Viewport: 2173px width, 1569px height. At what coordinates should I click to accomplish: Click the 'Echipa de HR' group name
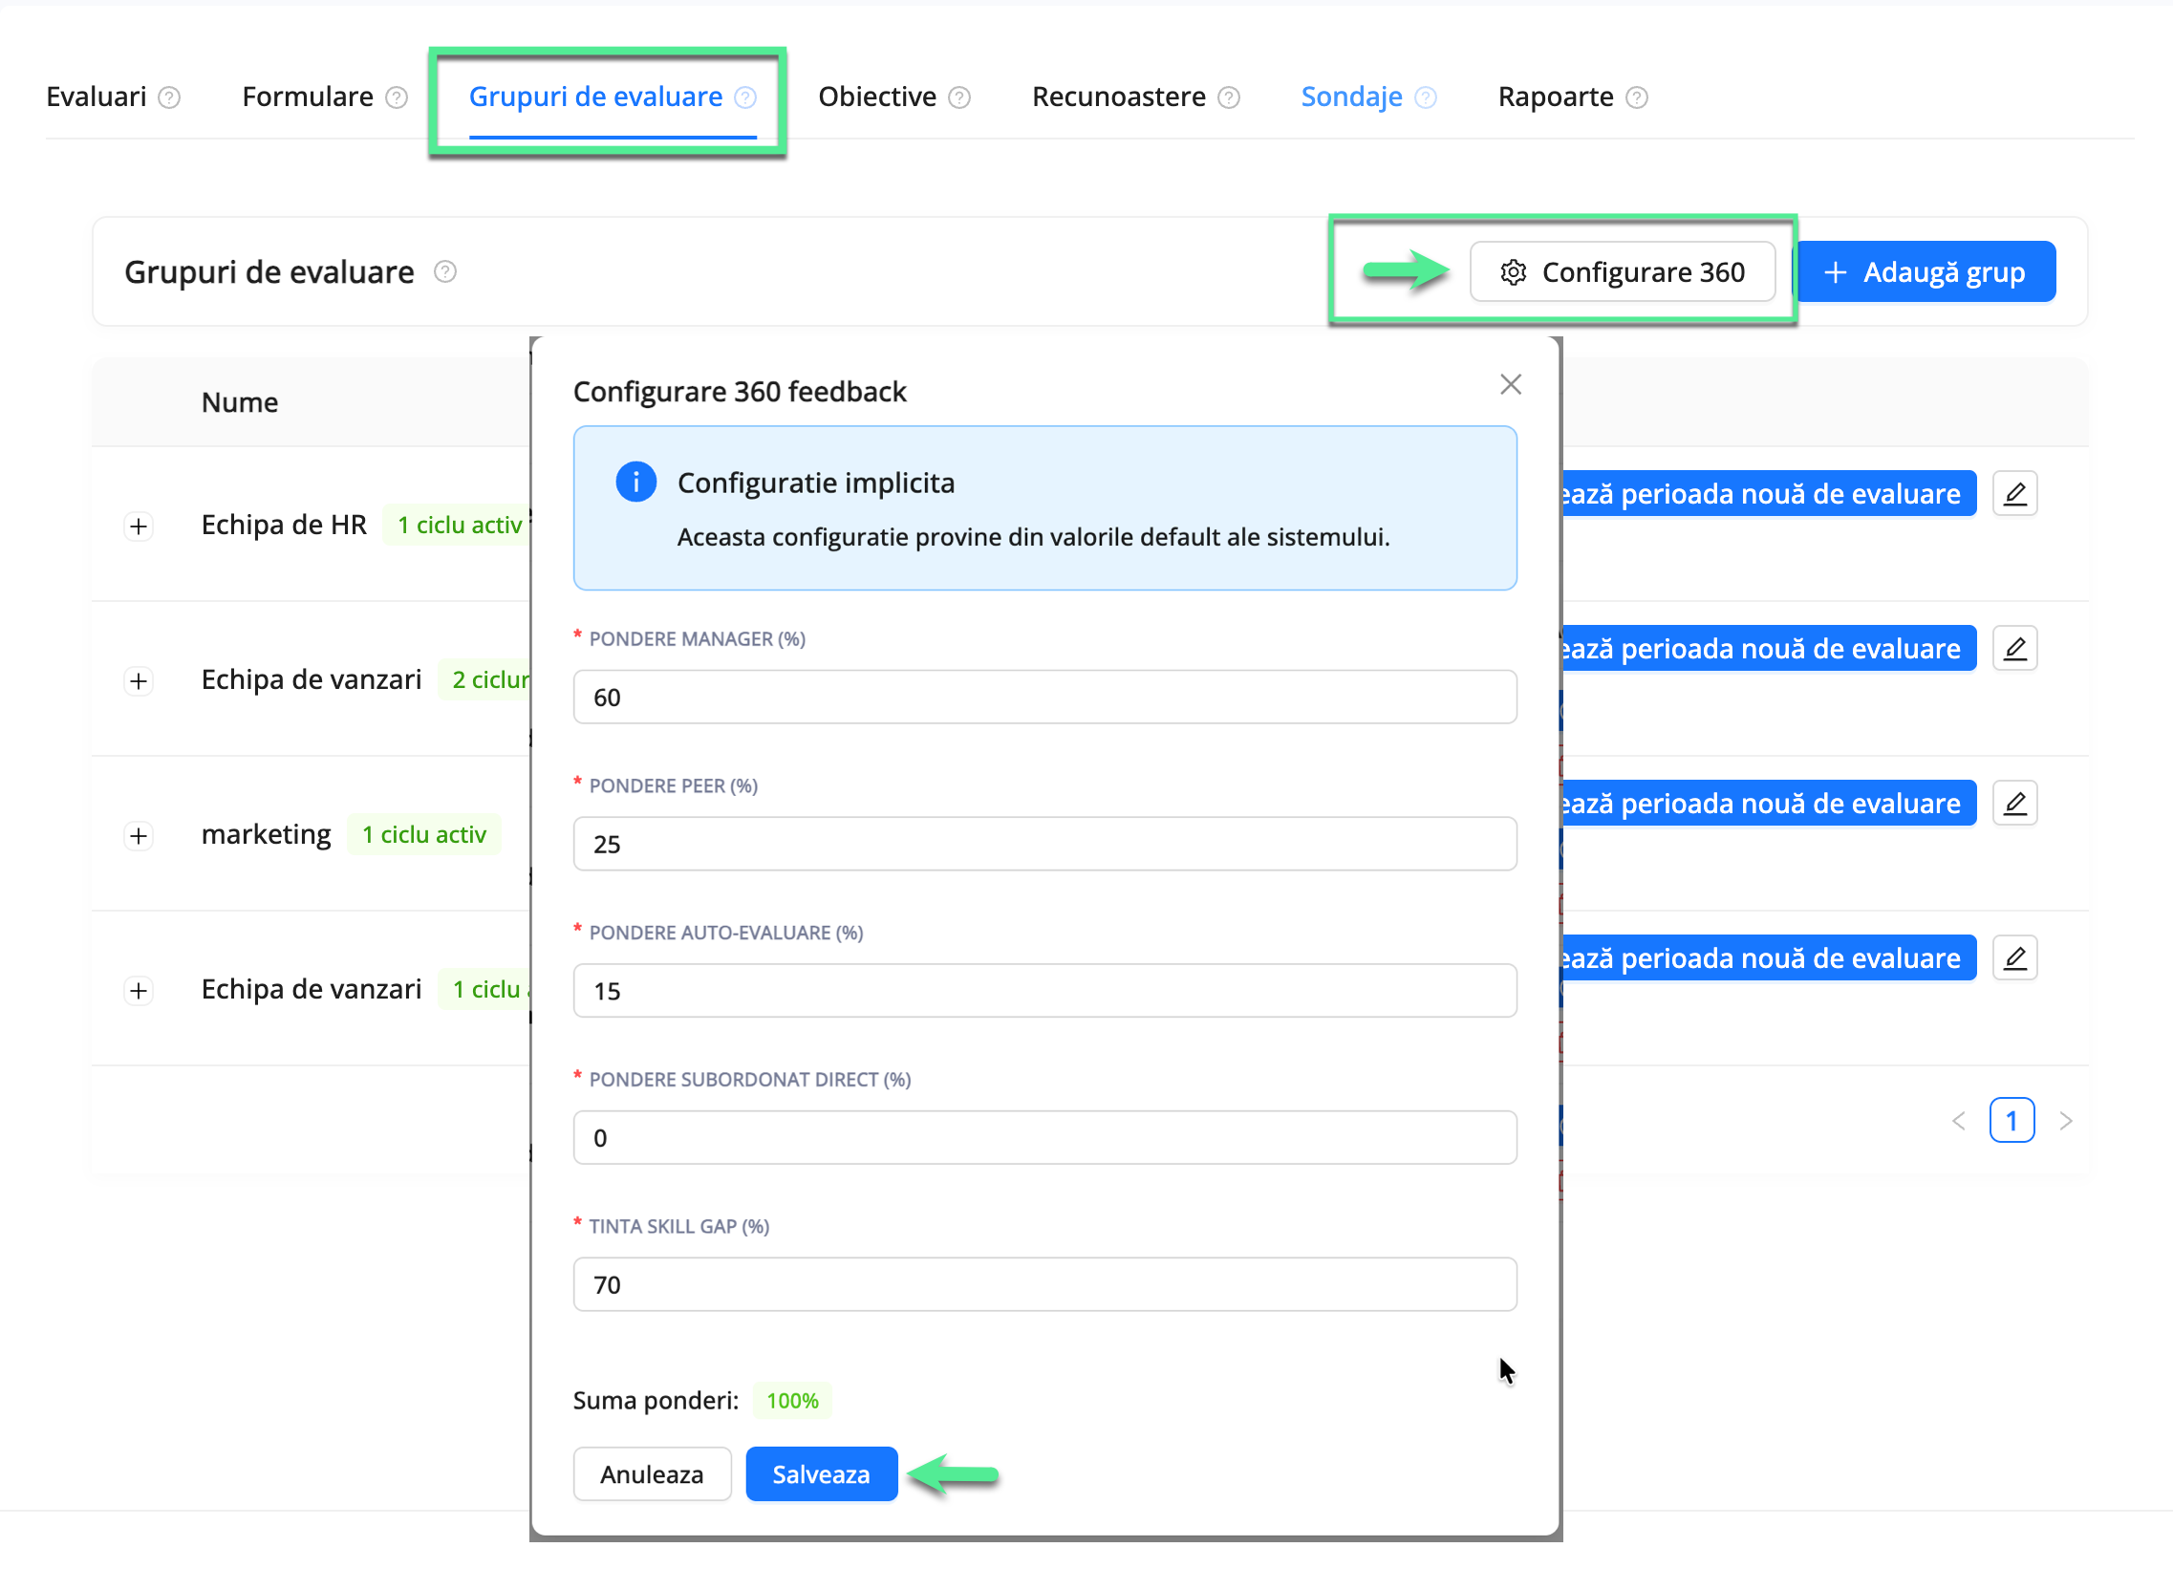284,525
